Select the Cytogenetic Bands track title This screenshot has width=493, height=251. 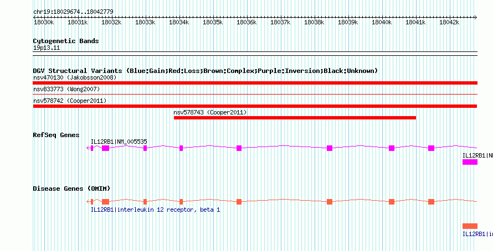click(66, 41)
